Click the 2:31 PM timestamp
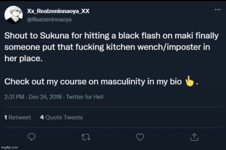This screenshot has width=226, height=150. [x=14, y=97]
